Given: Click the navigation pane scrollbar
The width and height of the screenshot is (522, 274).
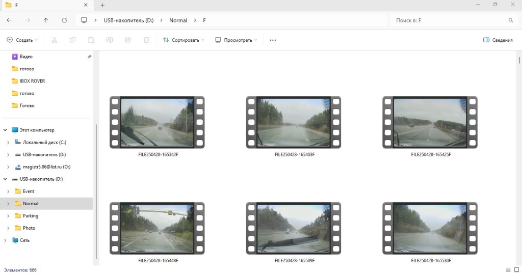Looking at the screenshot, I should coord(96,191).
